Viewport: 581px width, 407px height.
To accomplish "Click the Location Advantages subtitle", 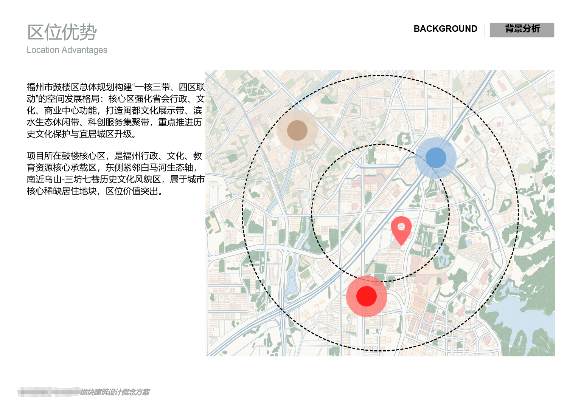I will (x=67, y=50).
